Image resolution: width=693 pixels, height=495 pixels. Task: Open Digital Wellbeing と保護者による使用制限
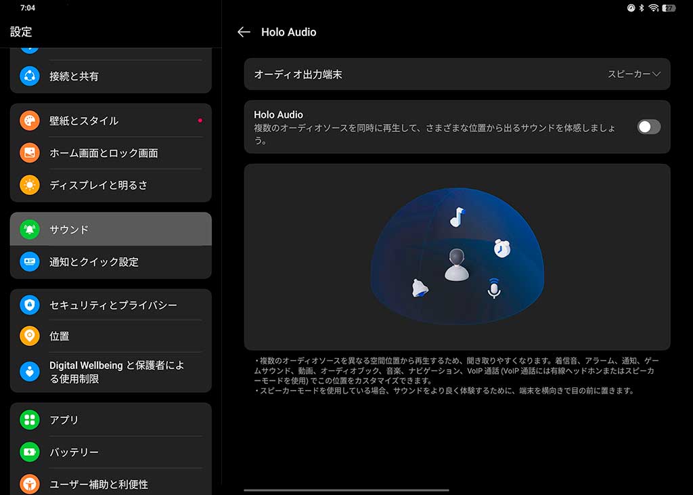[110, 372]
